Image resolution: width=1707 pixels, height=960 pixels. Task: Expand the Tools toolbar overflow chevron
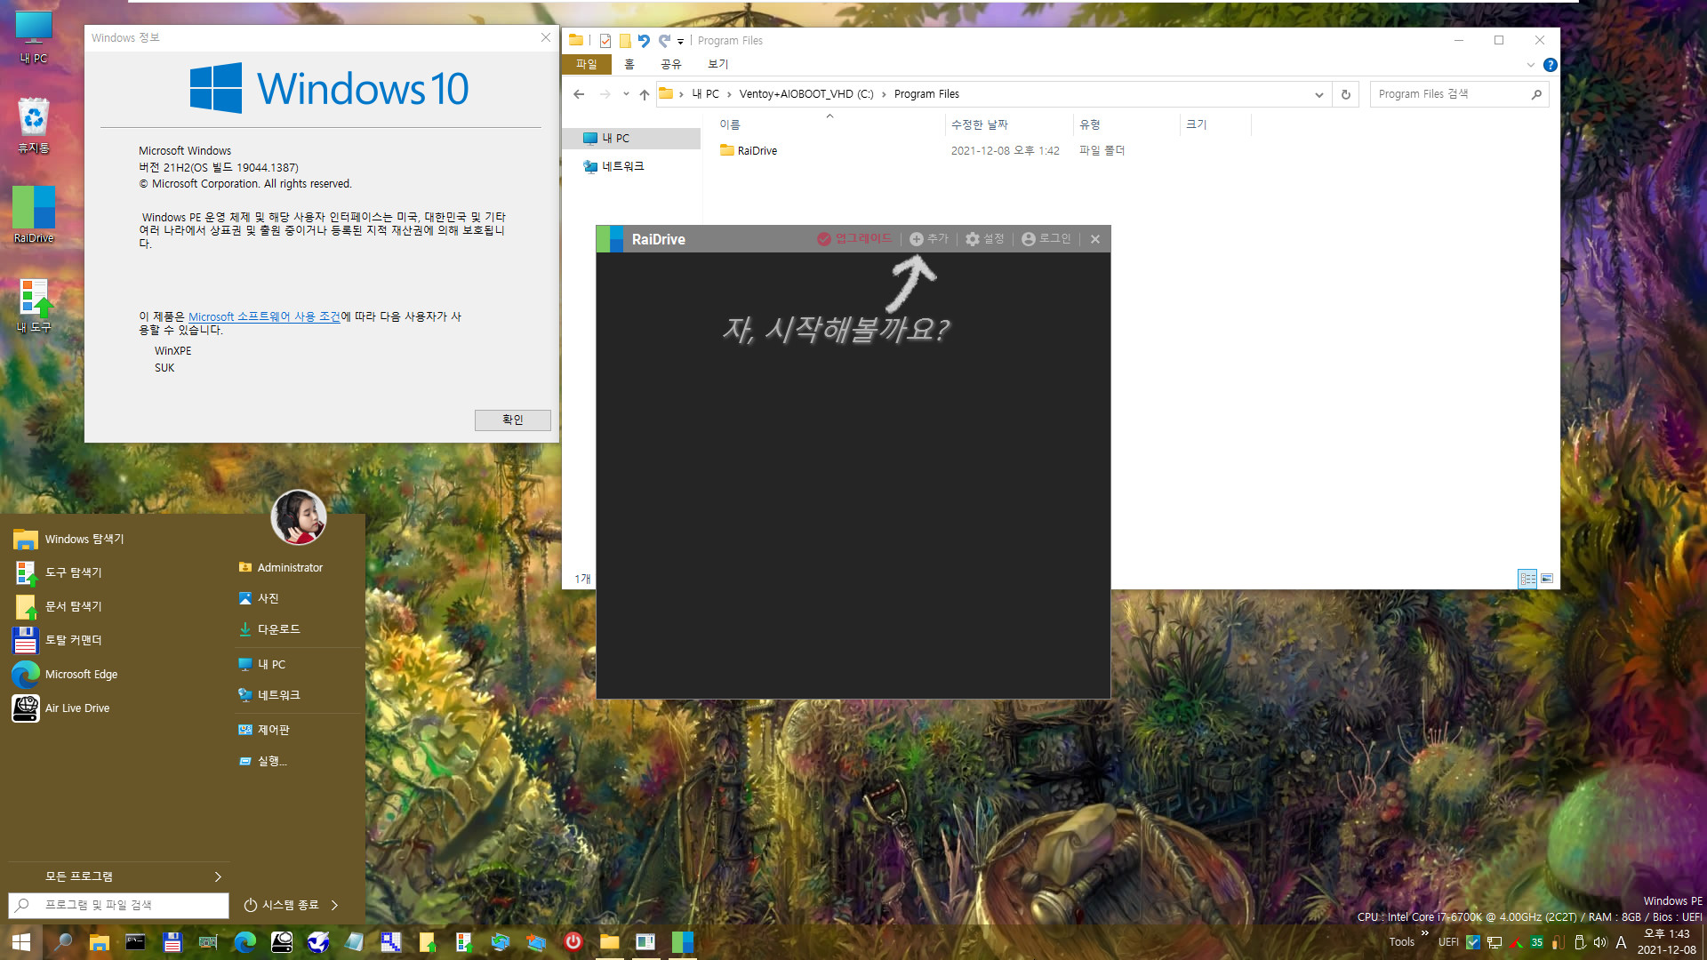(x=1425, y=933)
